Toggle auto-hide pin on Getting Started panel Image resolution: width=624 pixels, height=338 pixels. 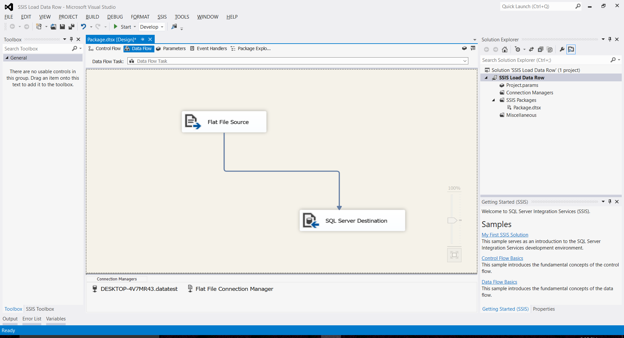coord(610,202)
